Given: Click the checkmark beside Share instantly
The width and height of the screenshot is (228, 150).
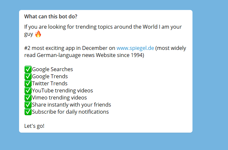Looking at the screenshot, I should [x=28, y=105].
